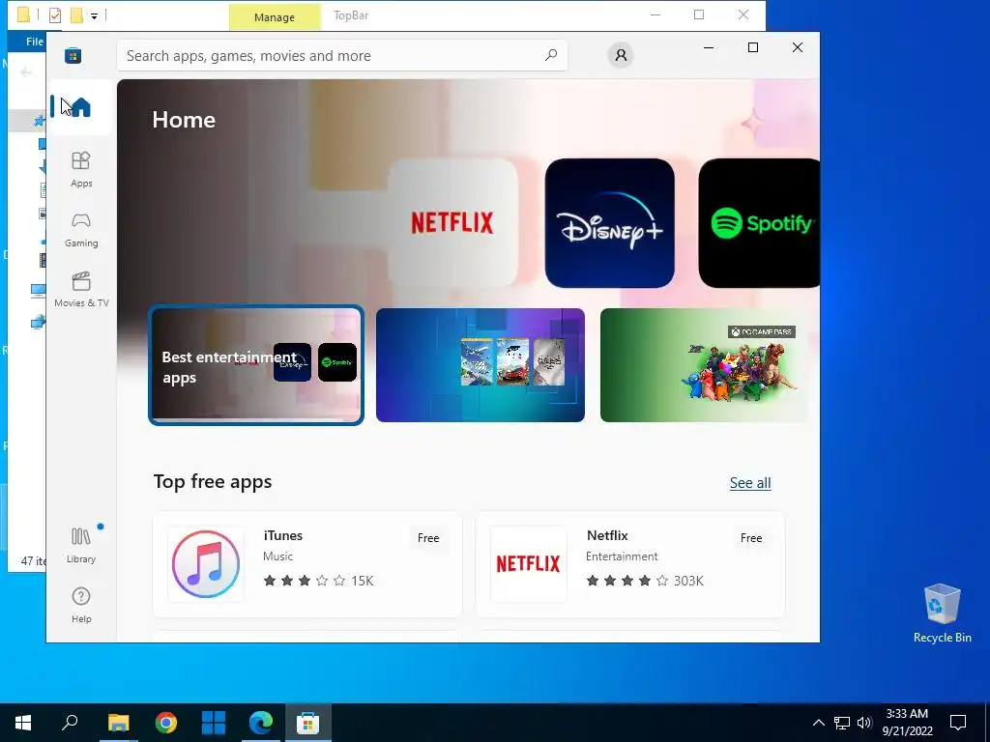Open taskbar search

tap(70, 723)
